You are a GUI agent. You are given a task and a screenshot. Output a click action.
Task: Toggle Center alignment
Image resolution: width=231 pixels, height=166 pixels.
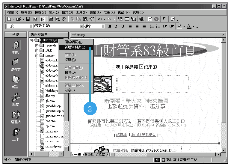(137, 26)
